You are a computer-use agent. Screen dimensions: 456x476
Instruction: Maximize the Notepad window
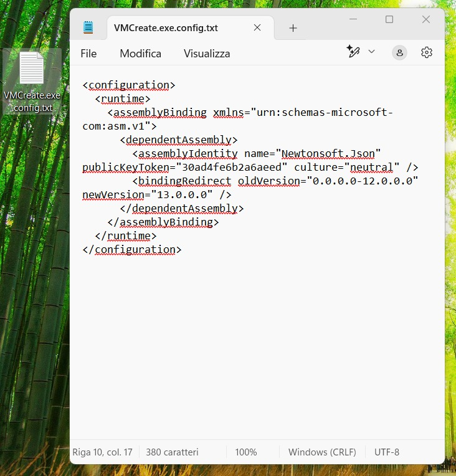(x=389, y=19)
